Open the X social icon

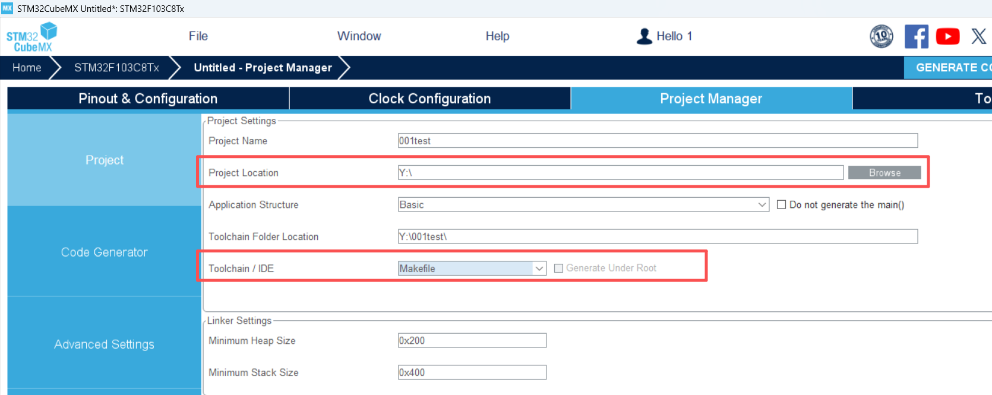979,36
